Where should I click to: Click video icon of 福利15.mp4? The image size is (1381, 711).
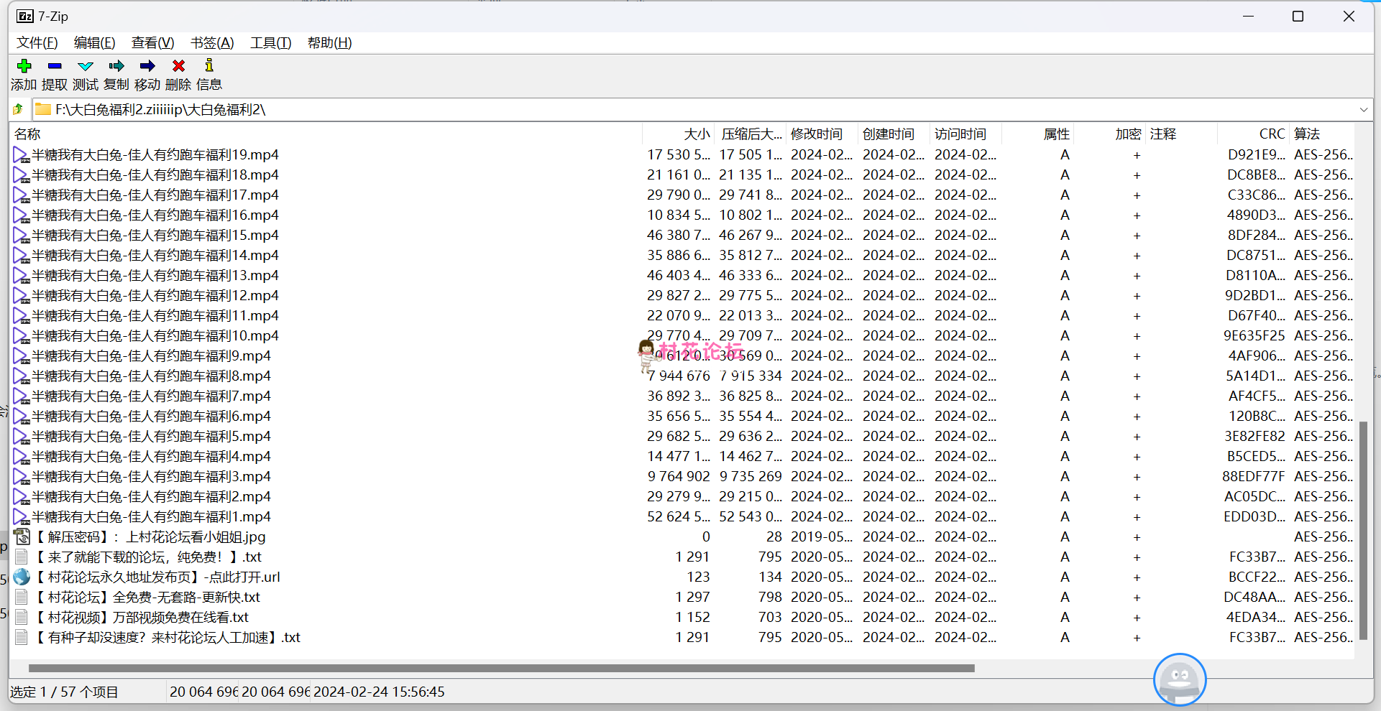tap(21, 235)
